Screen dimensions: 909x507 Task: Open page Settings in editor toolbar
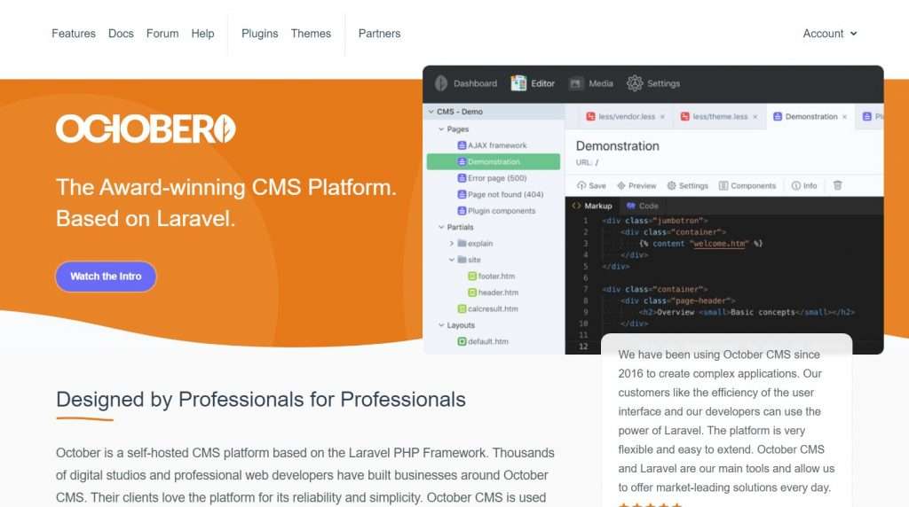click(x=688, y=186)
